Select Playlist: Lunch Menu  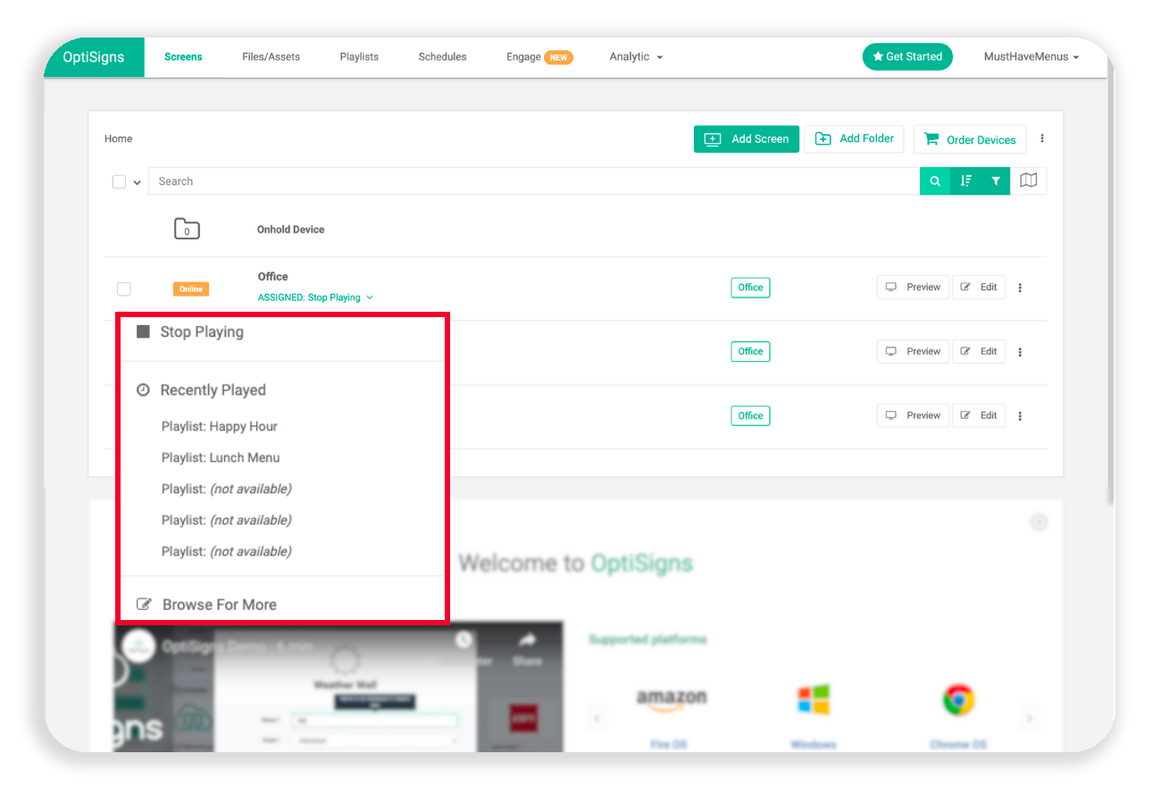[221, 457]
